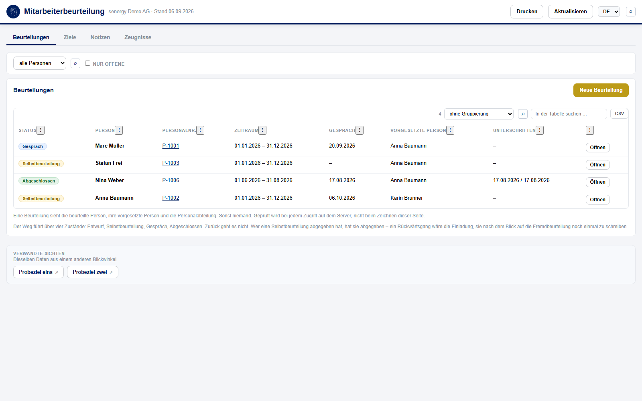Export the table with the CSV button
Viewport: 642px width, 401px height.
pos(620,114)
